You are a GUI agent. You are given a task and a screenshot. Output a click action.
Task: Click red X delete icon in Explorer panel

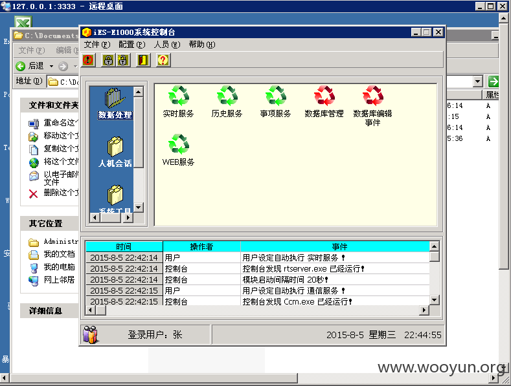click(x=33, y=194)
